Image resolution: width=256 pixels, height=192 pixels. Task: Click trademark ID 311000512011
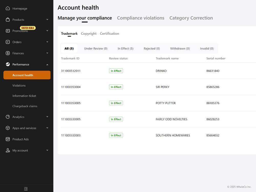(x=71, y=71)
